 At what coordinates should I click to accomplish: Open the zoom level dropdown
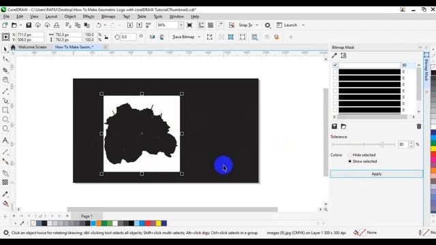click(x=181, y=25)
